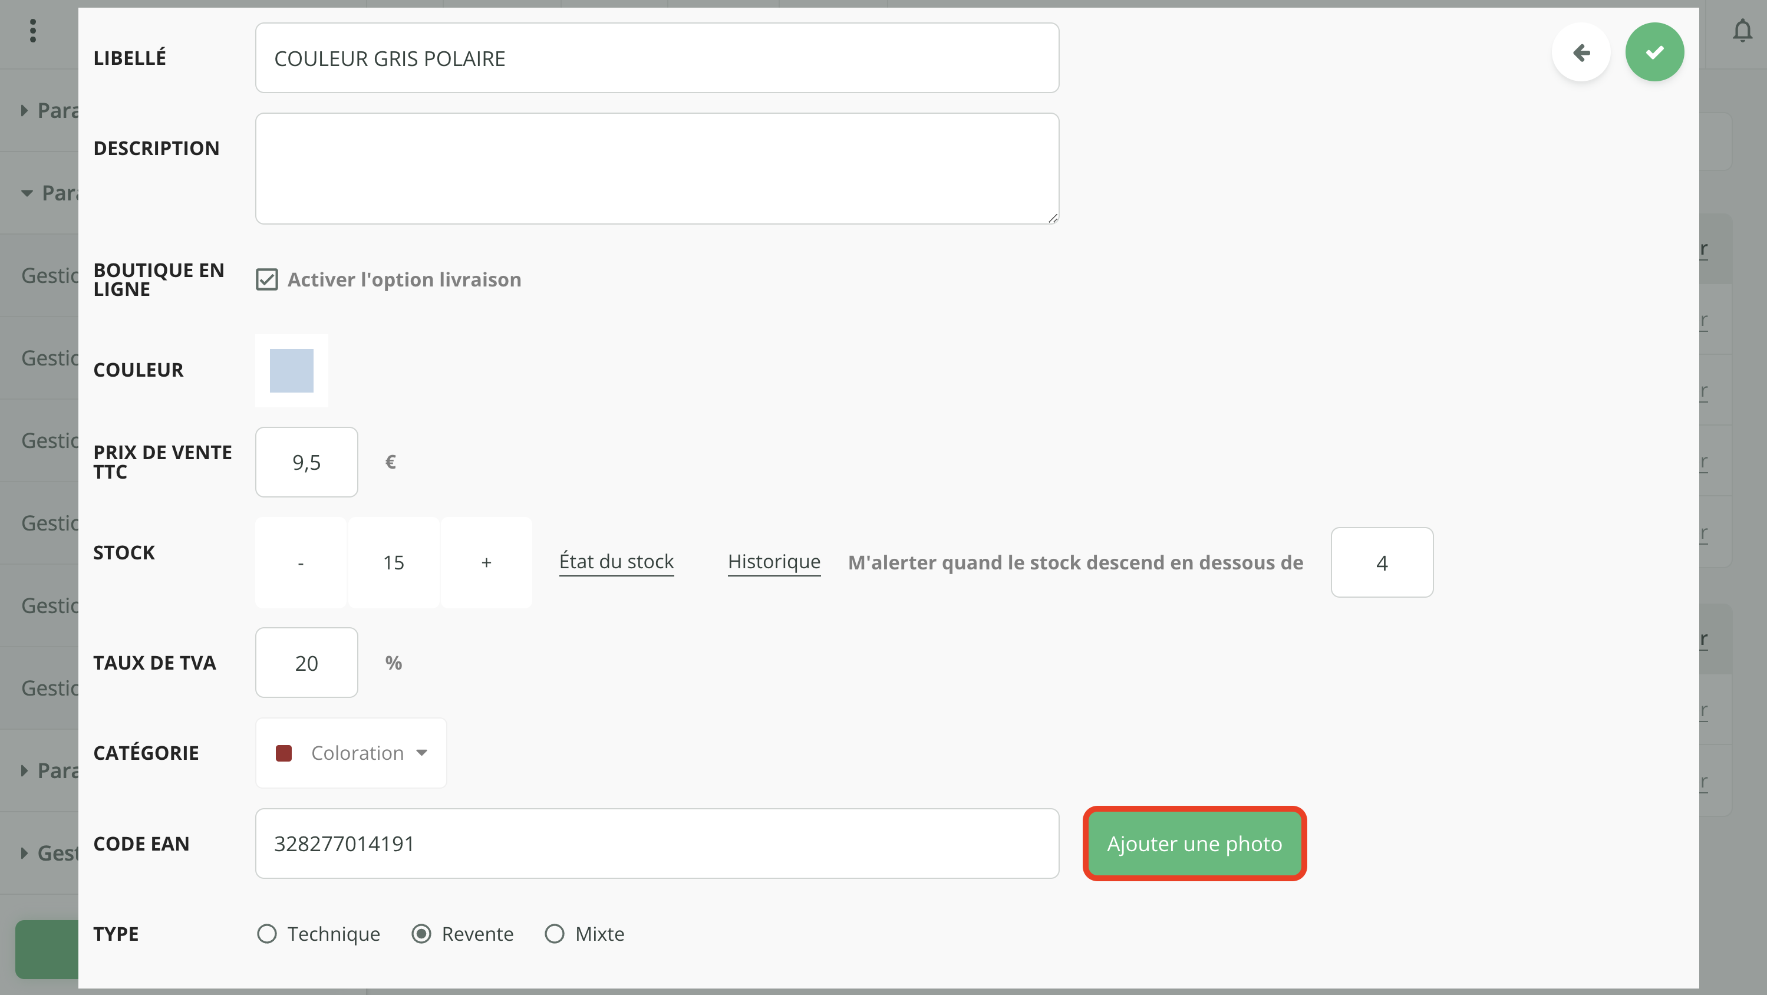Click the Ajouter une photo button
Viewport: 1767px width, 995px height.
[x=1194, y=844]
